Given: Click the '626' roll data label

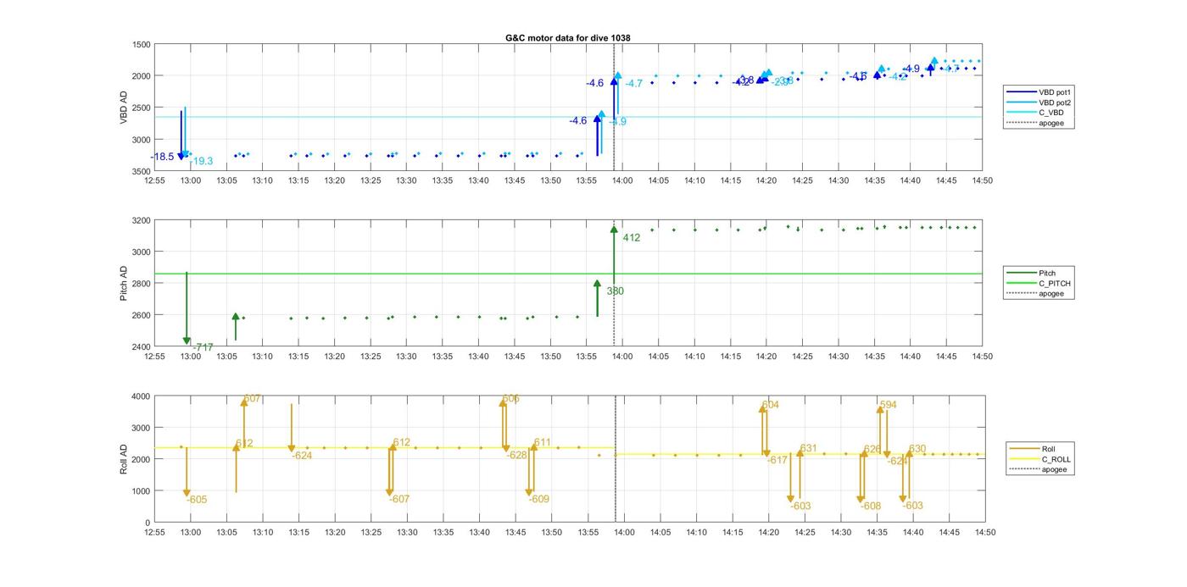Looking at the screenshot, I should 872,450.
